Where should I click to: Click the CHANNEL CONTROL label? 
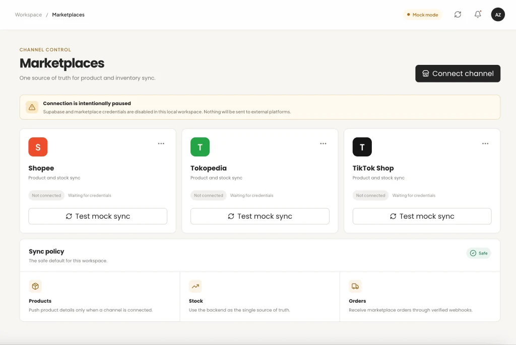pos(45,50)
